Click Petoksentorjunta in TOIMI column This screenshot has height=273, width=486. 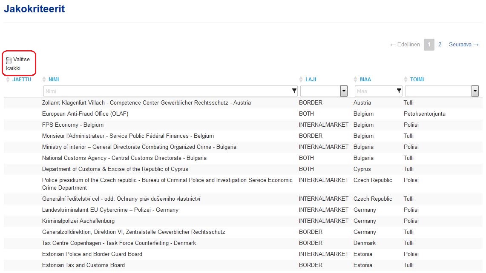[x=424, y=114]
